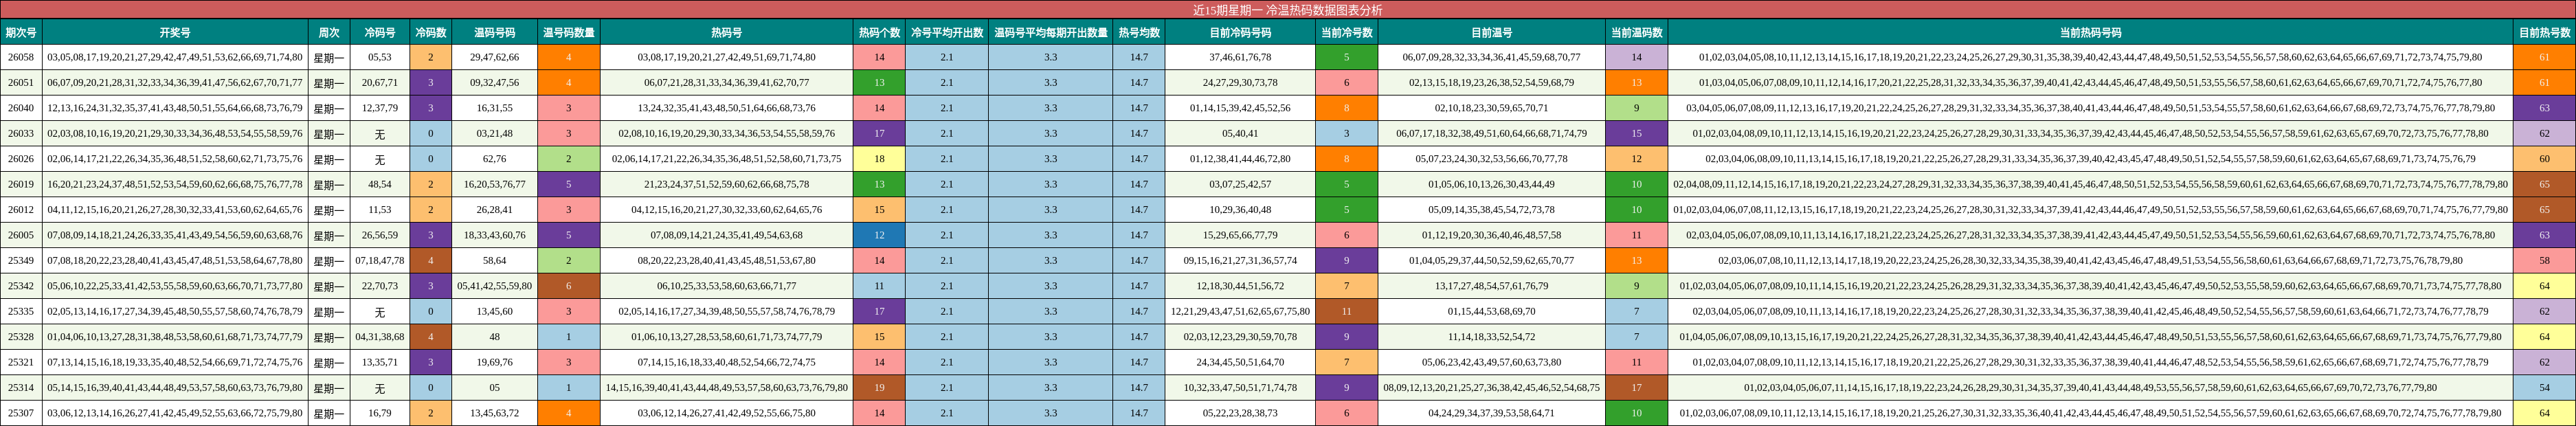The width and height of the screenshot is (2576, 426).
Task: Click current cold numbers cell '37,46,61,76,78'
Action: pyautogui.click(x=1240, y=57)
